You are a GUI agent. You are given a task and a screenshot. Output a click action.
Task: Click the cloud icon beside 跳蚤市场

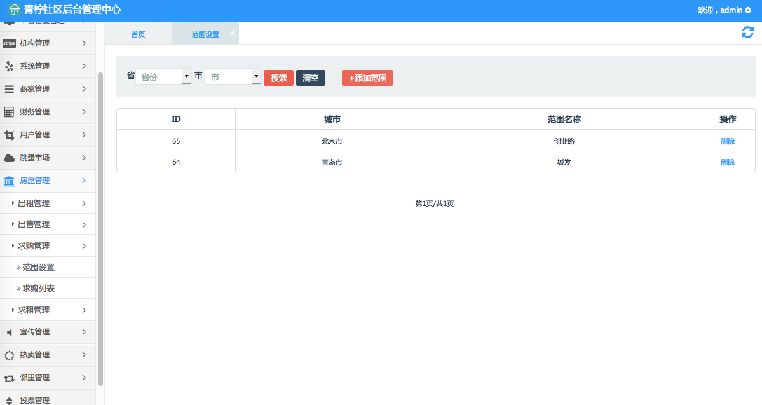click(x=10, y=158)
